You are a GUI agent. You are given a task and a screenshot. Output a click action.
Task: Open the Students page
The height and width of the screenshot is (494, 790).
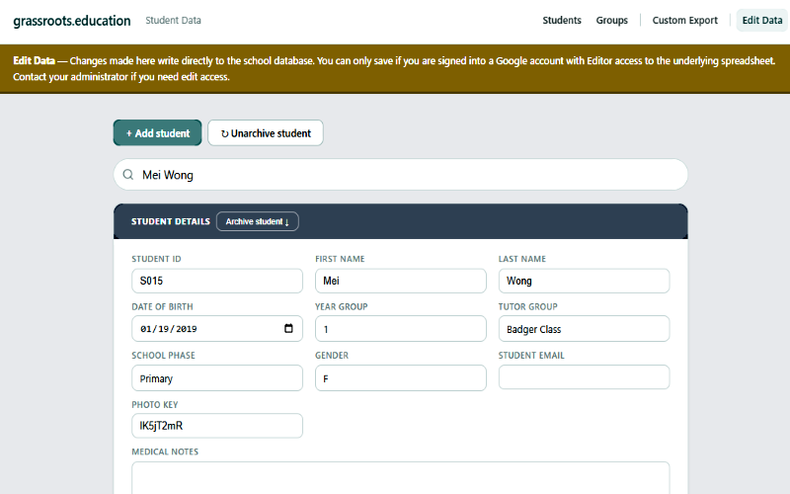click(562, 20)
